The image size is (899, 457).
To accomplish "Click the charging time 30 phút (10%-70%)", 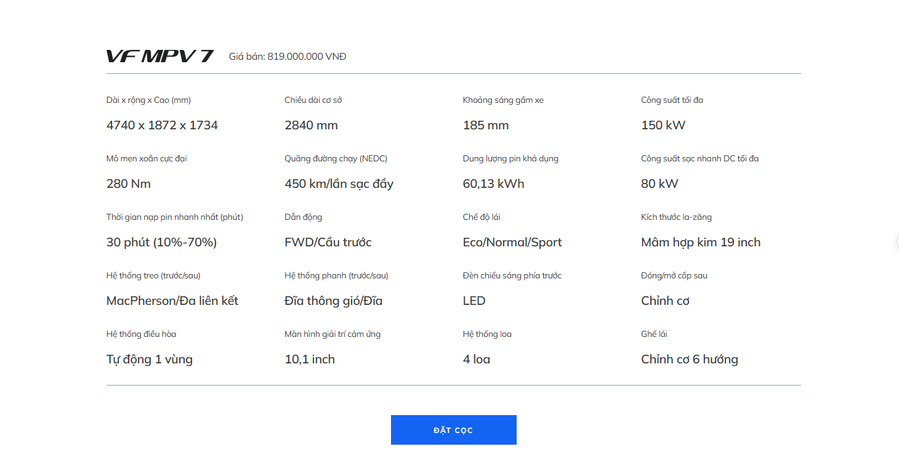I will point(161,242).
